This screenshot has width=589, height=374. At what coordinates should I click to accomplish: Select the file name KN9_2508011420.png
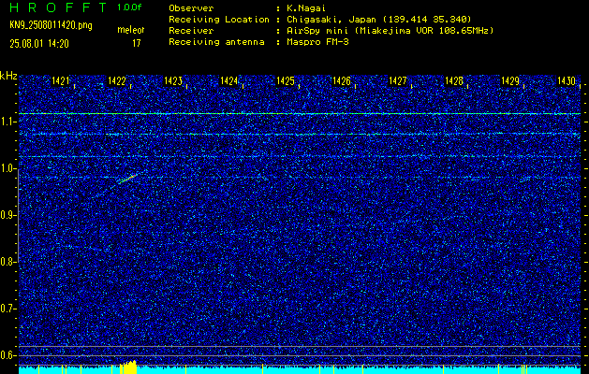[x=51, y=25]
